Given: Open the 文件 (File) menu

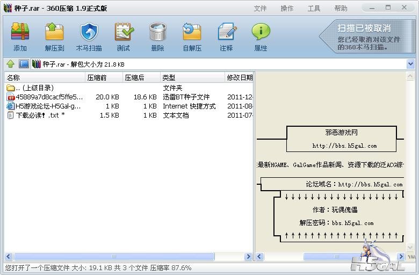Looking at the screenshot, I should [260, 8].
